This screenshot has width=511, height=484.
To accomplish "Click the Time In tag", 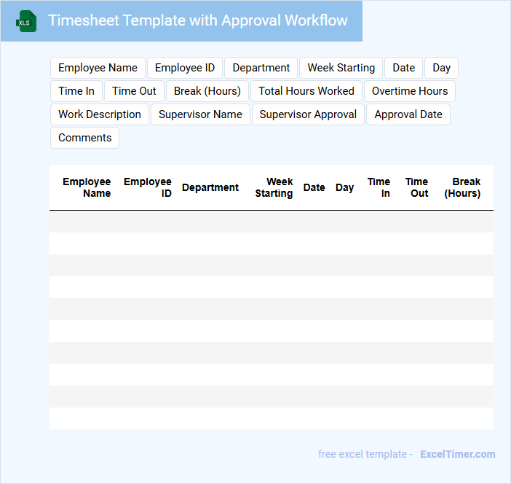I will click(x=76, y=91).
